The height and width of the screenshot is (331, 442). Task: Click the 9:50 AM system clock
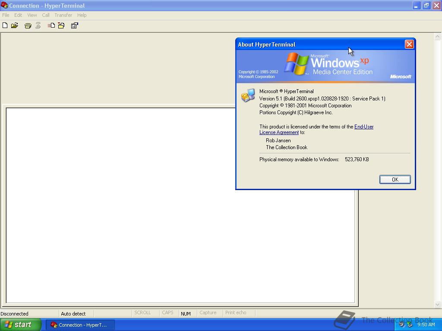pyautogui.click(x=426, y=325)
